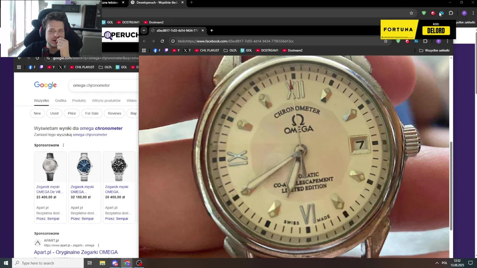This screenshot has width=477, height=268.
Task: Close the d3ec8817 tab in the front window
Action: click(x=203, y=31)
